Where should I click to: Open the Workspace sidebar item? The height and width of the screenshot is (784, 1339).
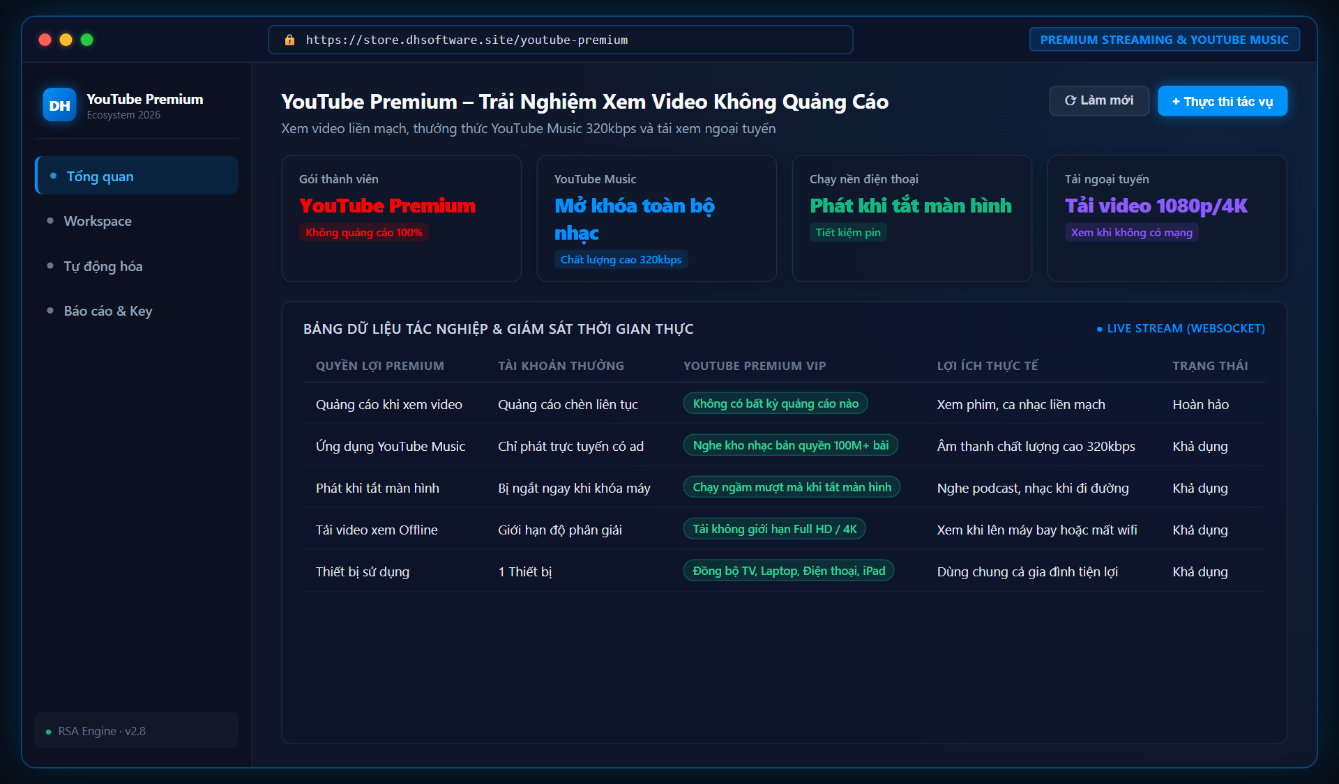pyautogui.click(x=137, y=221)
